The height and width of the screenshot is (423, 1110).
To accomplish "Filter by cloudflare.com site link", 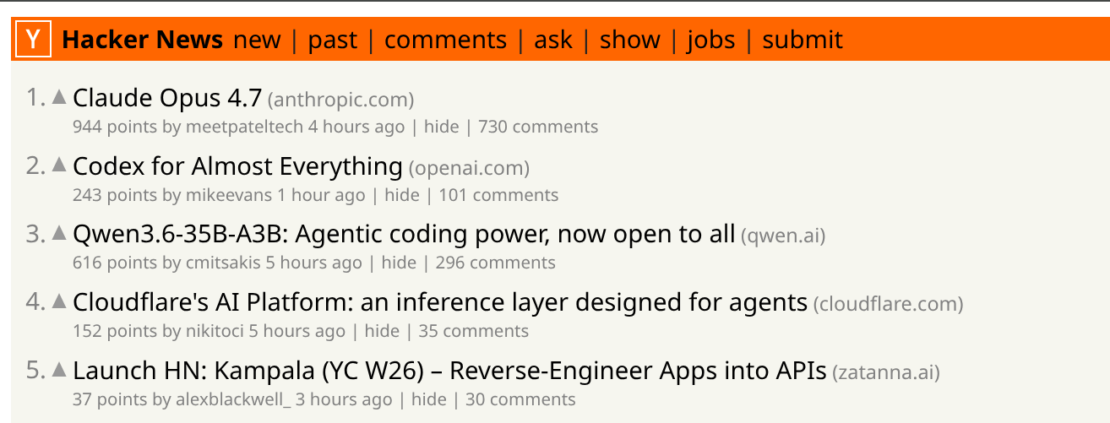I will [x=887, y=303].
